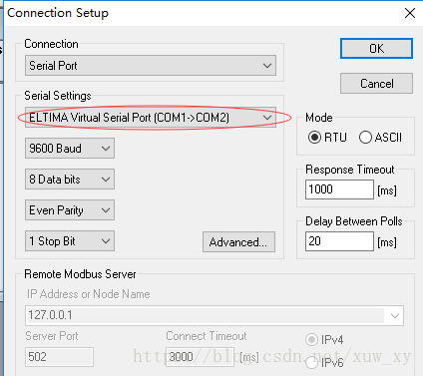Open the 8 Data bits dropdown
Viewport: 423px width, 376px height.
(x=70, y=180)
